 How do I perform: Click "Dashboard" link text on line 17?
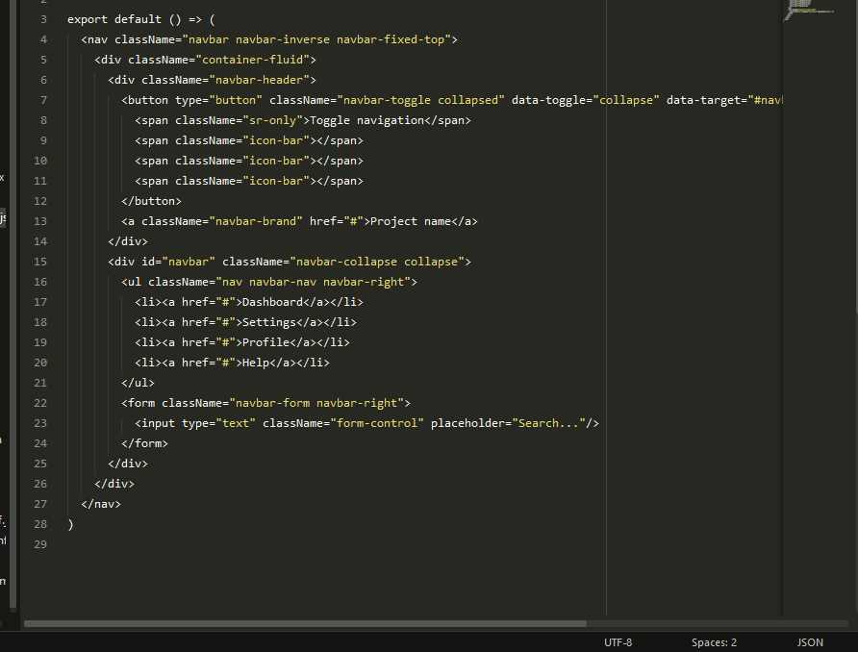point(272,302)
